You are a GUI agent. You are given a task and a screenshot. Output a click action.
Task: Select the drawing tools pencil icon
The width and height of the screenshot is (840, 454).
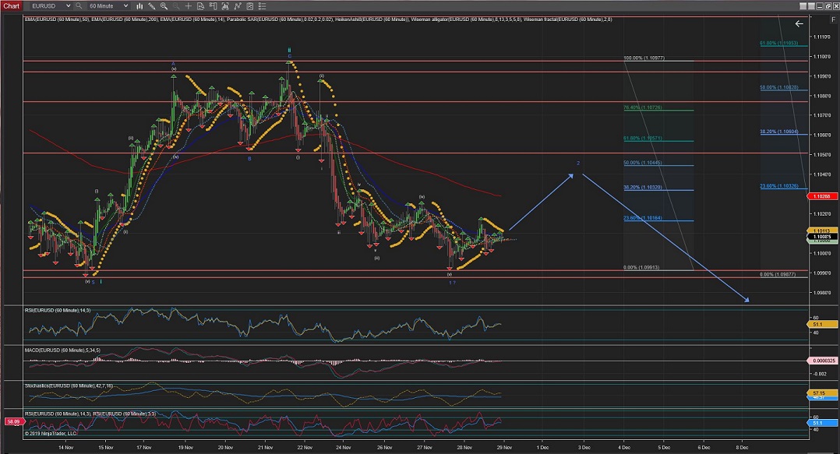(152, 6)
